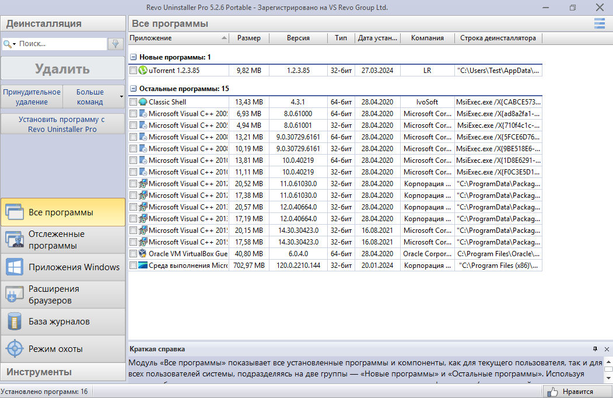Click the Нравится button
Viewport: 613px width, 398px height.
pos(577,392)
